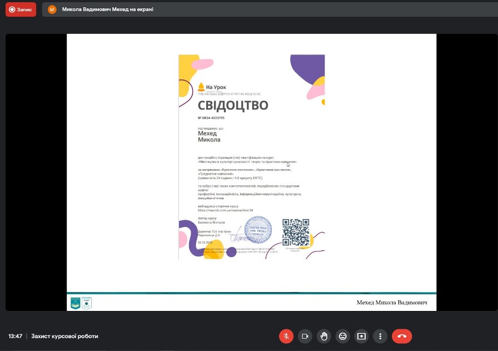Click footer name Мехед Микола Вадимович
This screenshot has width=498, height=351.
point(392,303)
